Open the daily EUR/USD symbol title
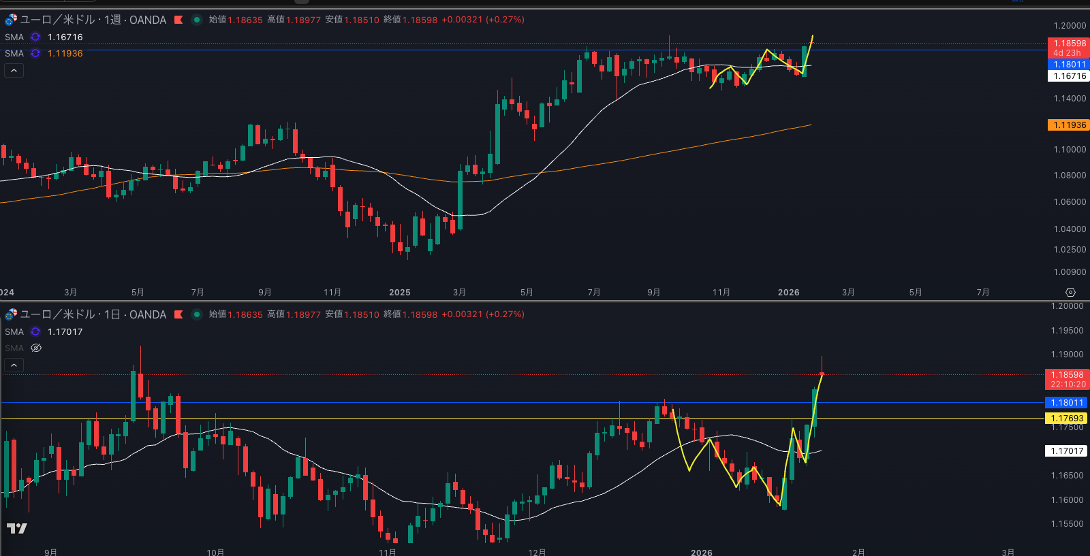 coord(93,314)
